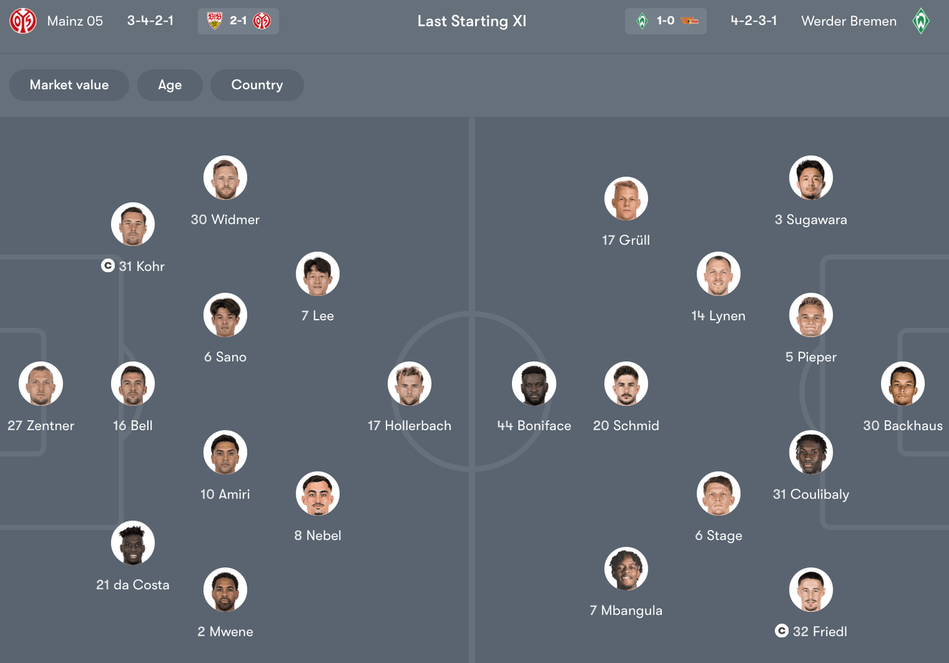This screenshot has width=949, height=663.
Task: Click the Werder Bremen crest in the header
Action: [x=921, y=21]
